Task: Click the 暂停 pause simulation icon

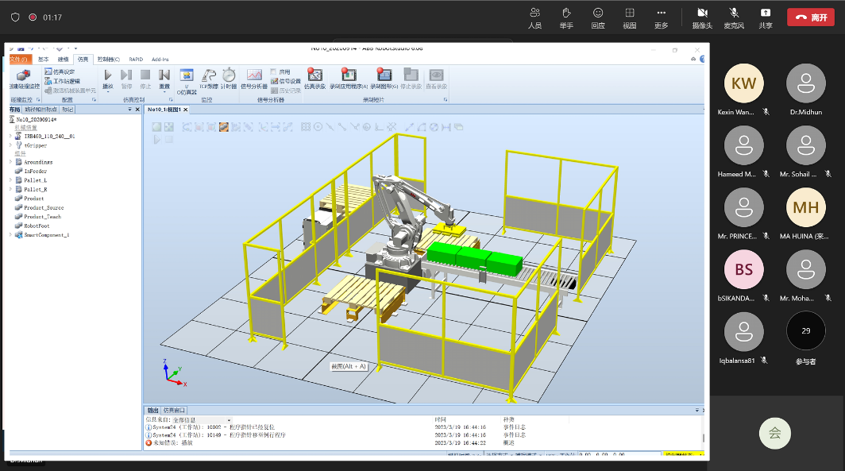Action: tap(126, 75)
